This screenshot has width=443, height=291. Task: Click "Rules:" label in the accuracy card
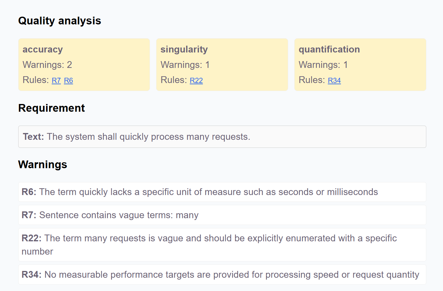(x=36, y=80)
